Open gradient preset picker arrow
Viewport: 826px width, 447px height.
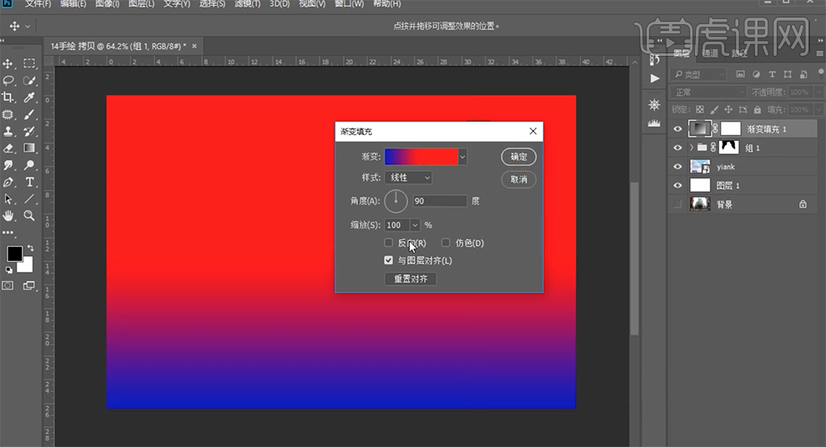click(462, 157)
